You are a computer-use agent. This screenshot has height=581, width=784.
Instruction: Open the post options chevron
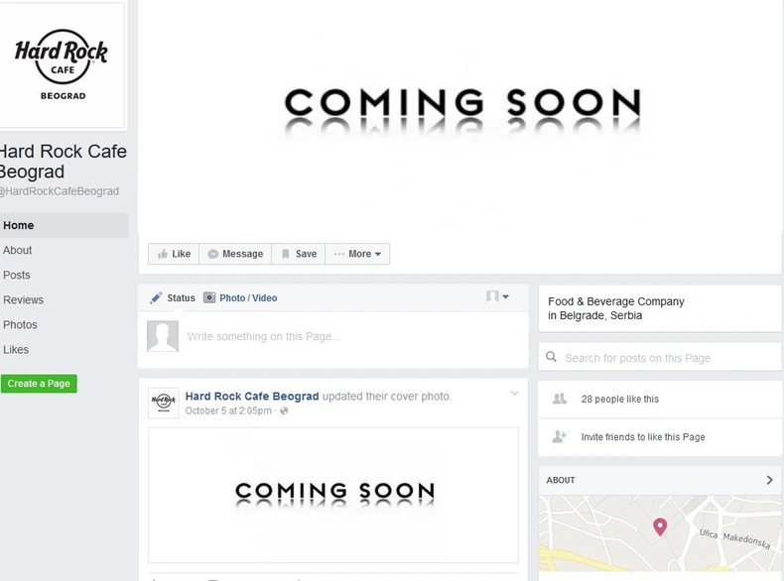(x=514, y=394)
